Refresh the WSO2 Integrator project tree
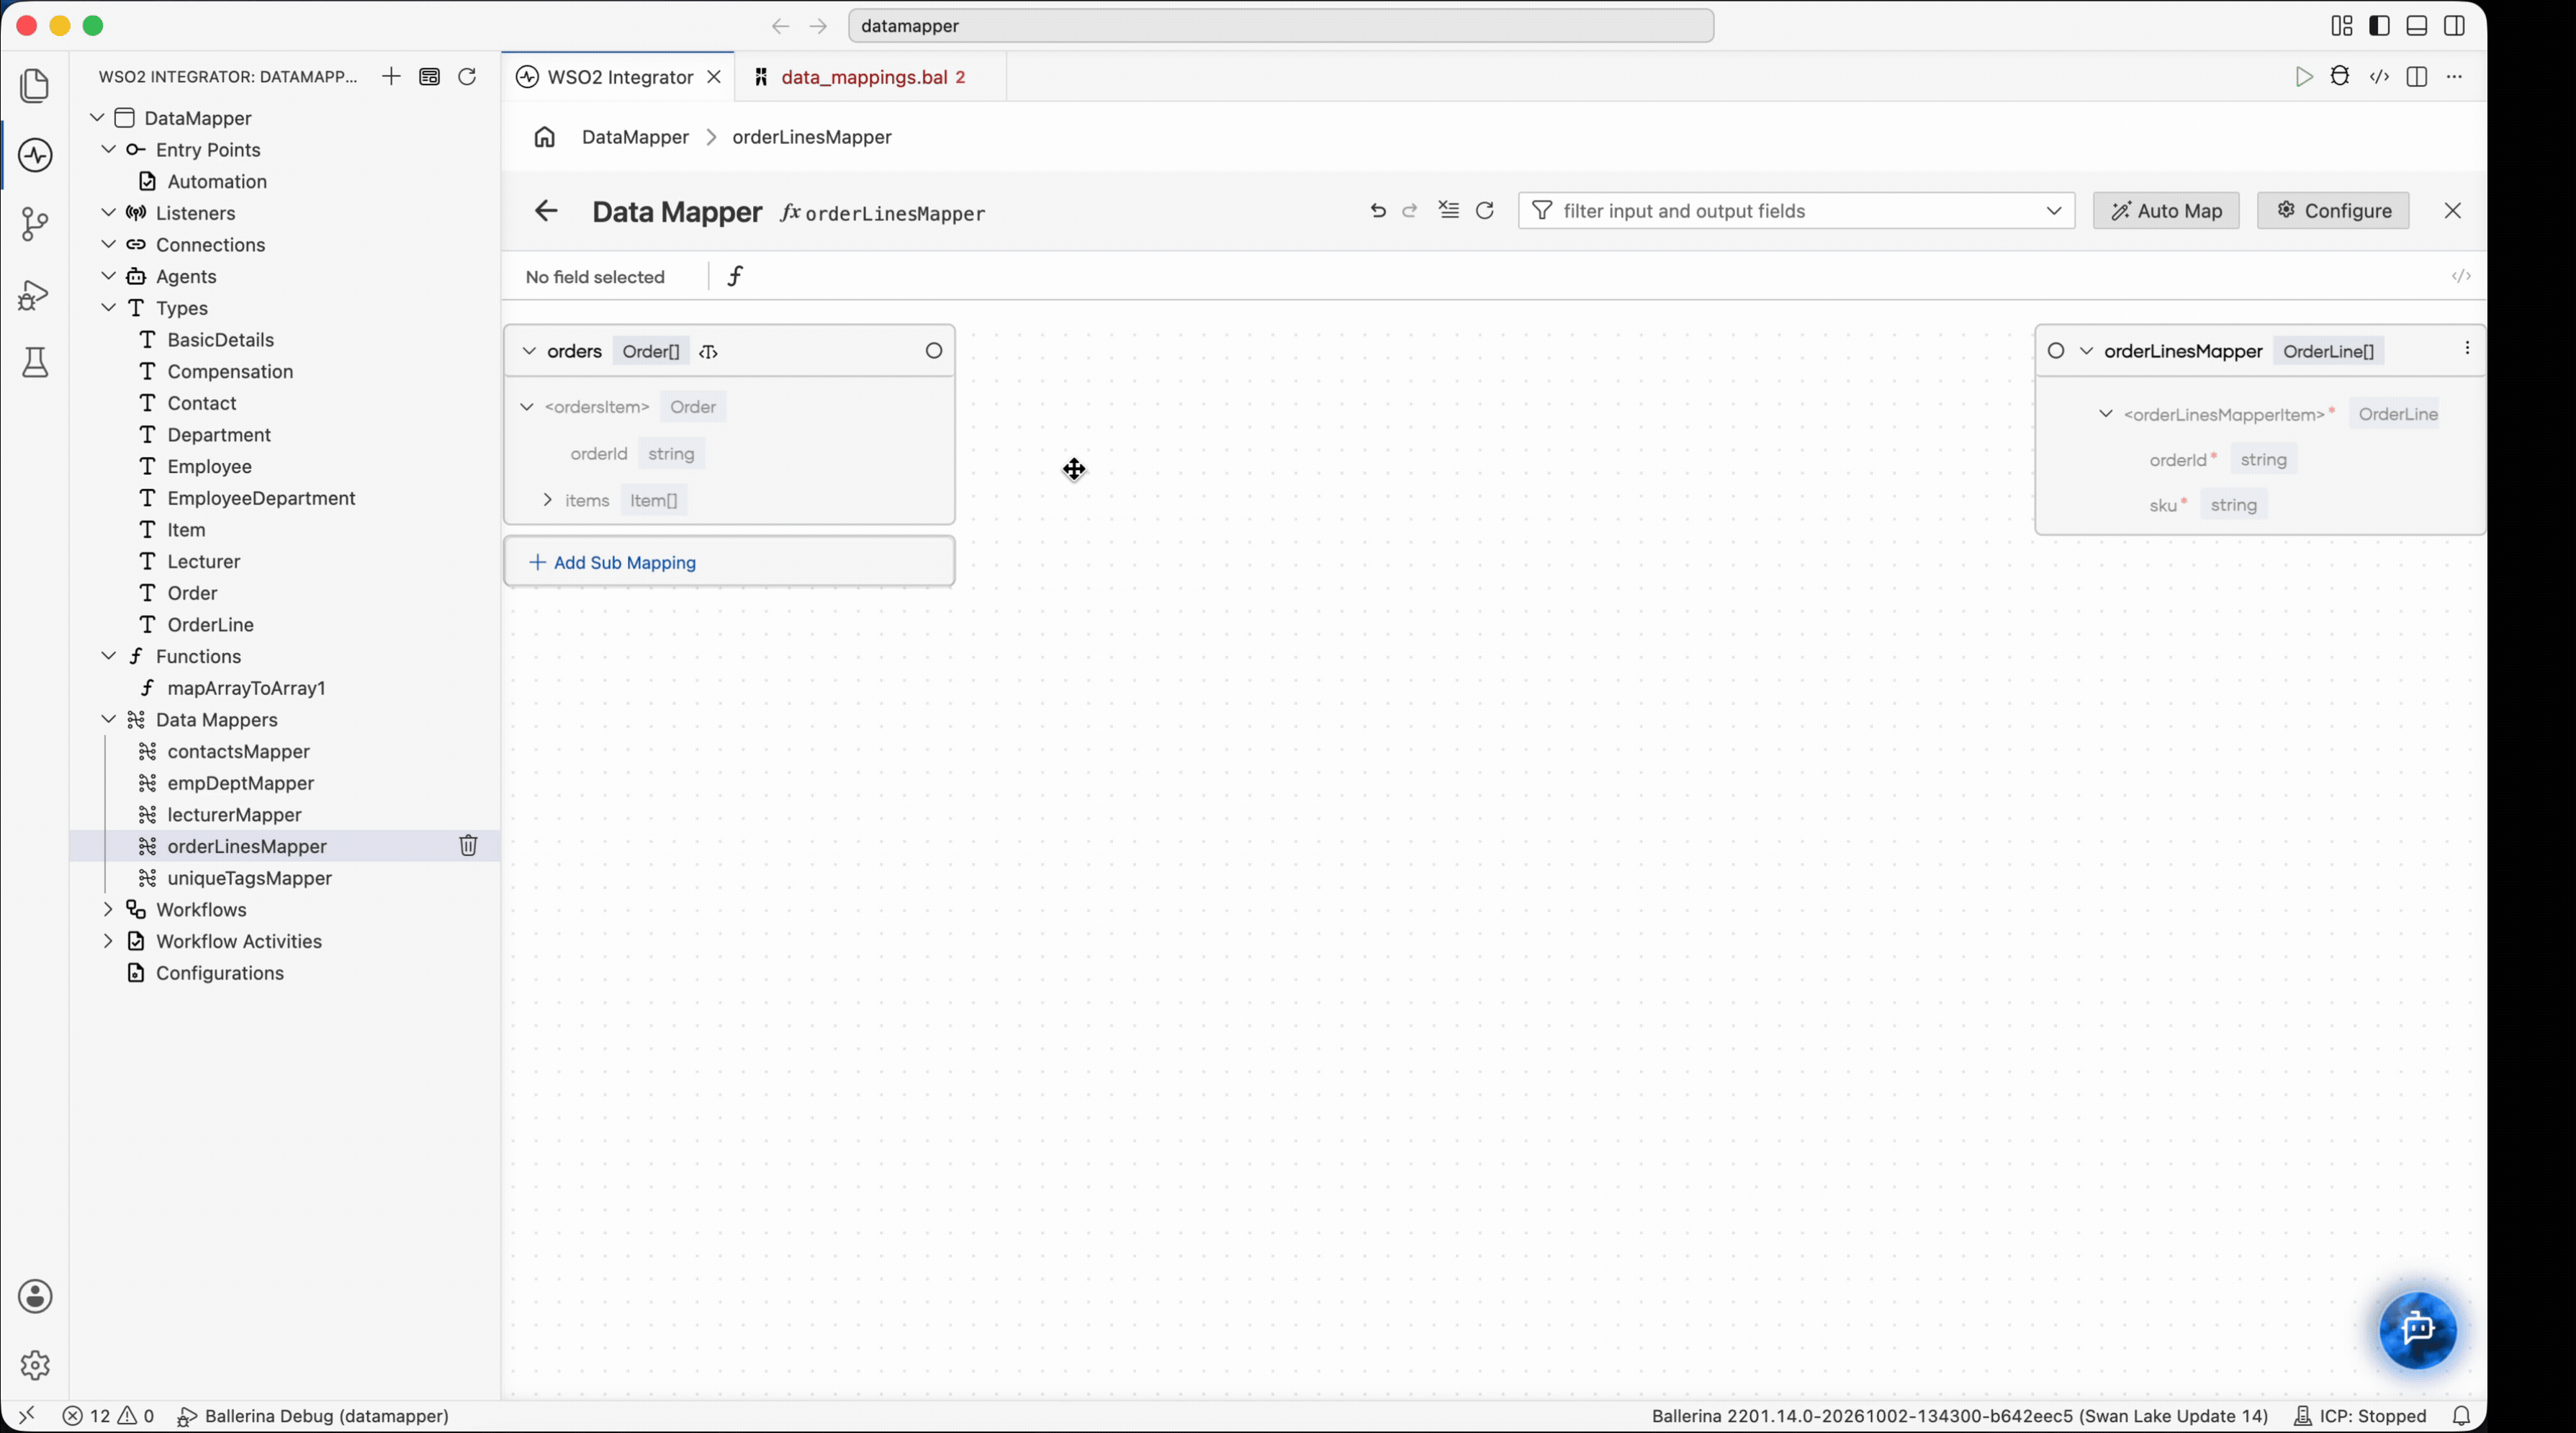2576x1433 pixels. (x=467, y=77)
